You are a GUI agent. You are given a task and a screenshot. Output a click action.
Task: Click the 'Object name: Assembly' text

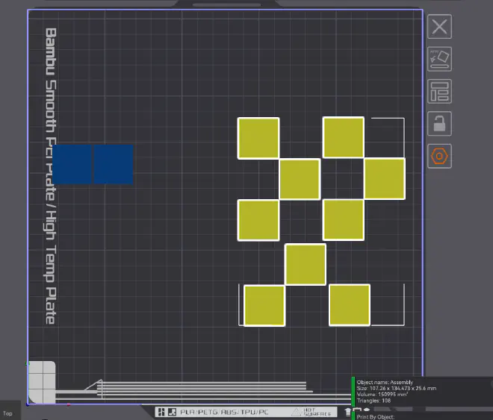coord(385,382)
